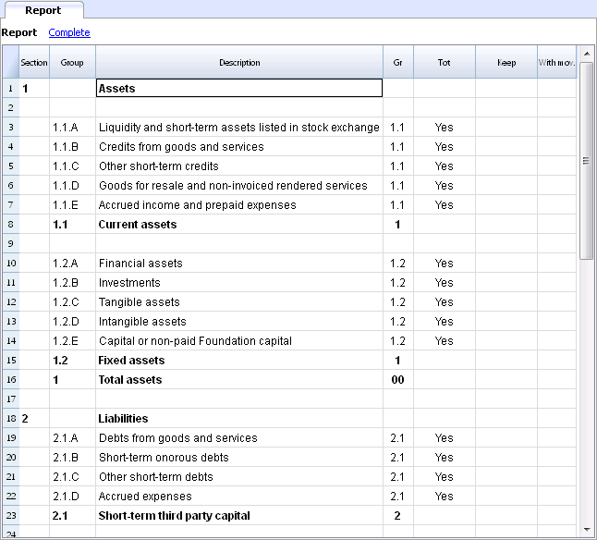Click the With mov. column header
597x540 pixels.
tap(556, 62)
